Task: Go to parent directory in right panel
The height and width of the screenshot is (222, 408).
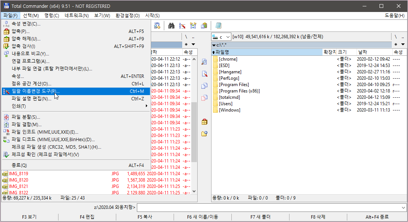Action: pyautogui.click(x=403, y=37)
